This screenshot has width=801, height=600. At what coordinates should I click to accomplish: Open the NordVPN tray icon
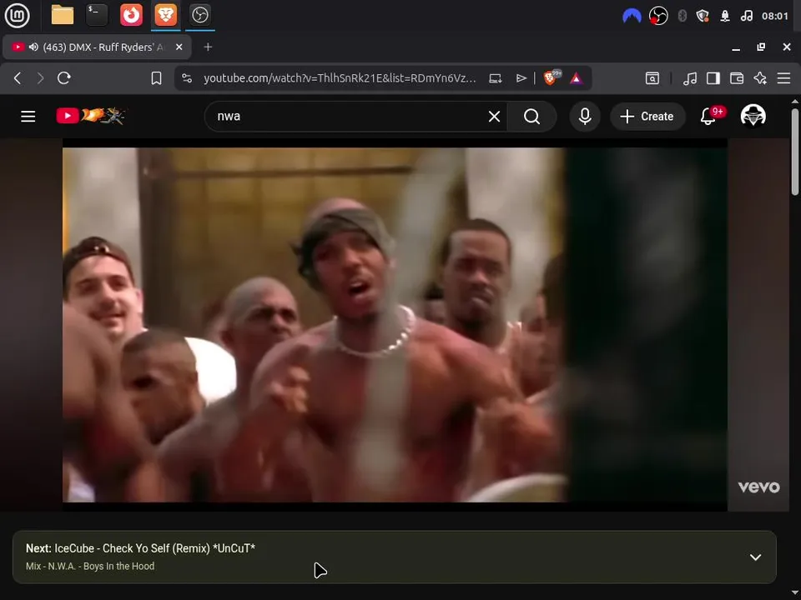[x=632, y=17]
